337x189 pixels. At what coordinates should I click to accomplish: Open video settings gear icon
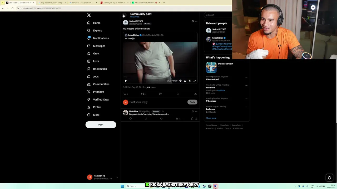pos(185,81)
